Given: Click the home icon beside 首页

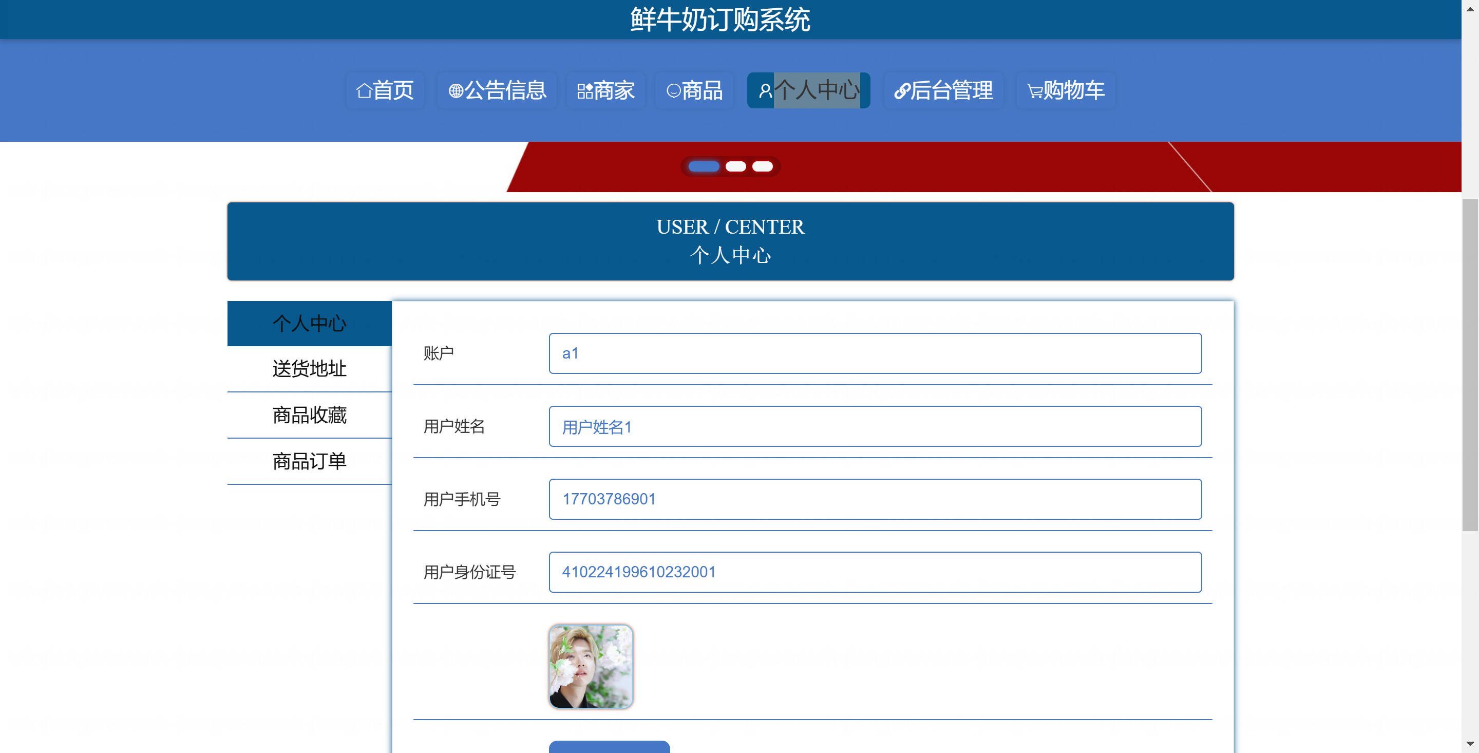Looking at the screenshot, I should click(364, 91).
